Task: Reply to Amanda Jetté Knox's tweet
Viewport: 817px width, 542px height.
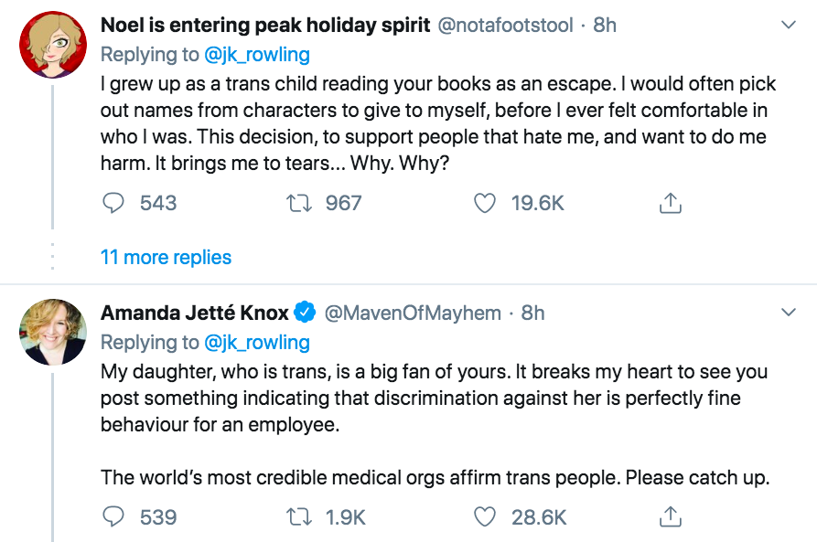Action: [x=113, y=517]
